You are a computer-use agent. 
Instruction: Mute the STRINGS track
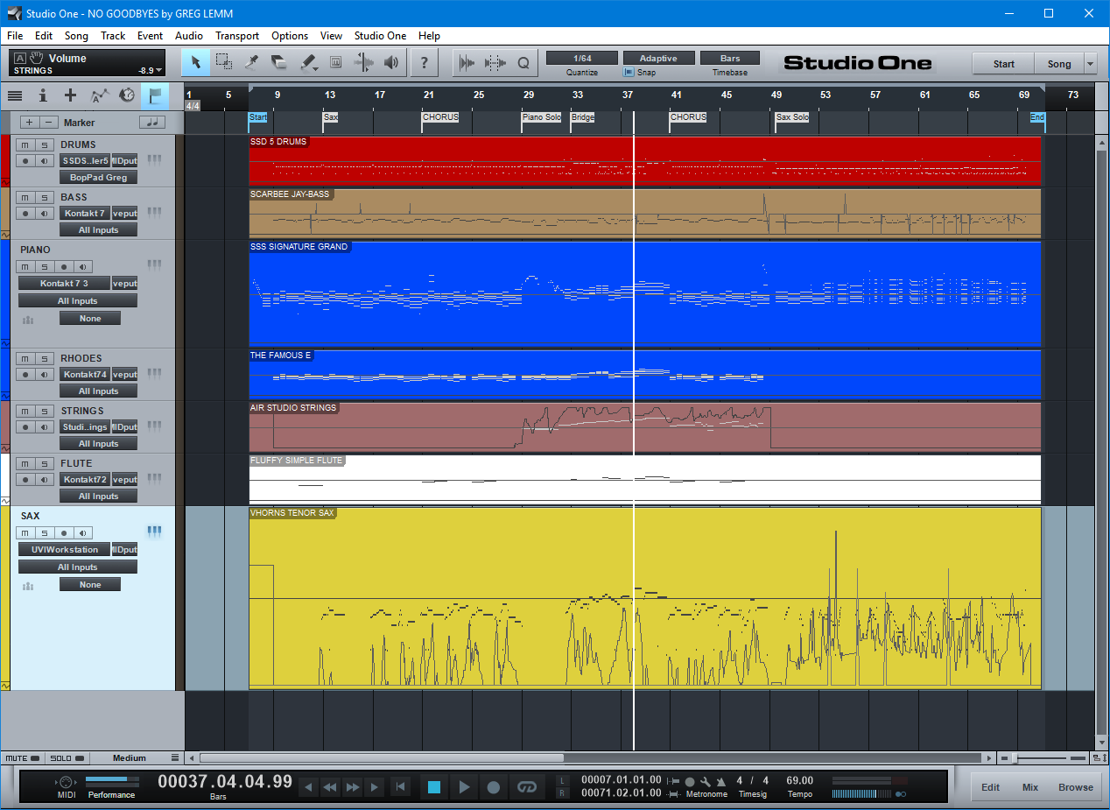coord(26,411)
